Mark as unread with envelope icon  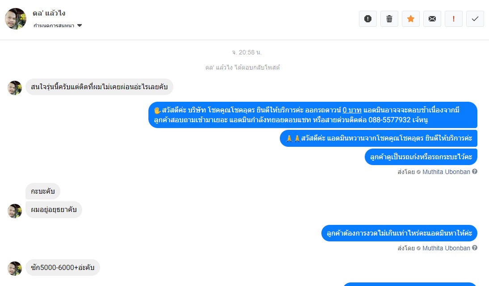[432, 19]
